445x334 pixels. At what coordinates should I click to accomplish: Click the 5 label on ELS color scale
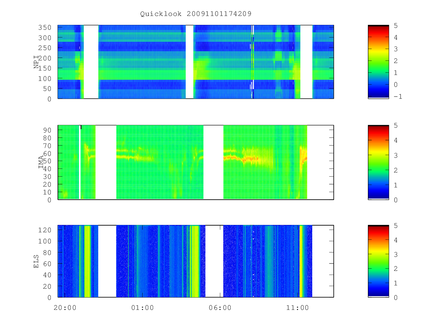[395, 226]
